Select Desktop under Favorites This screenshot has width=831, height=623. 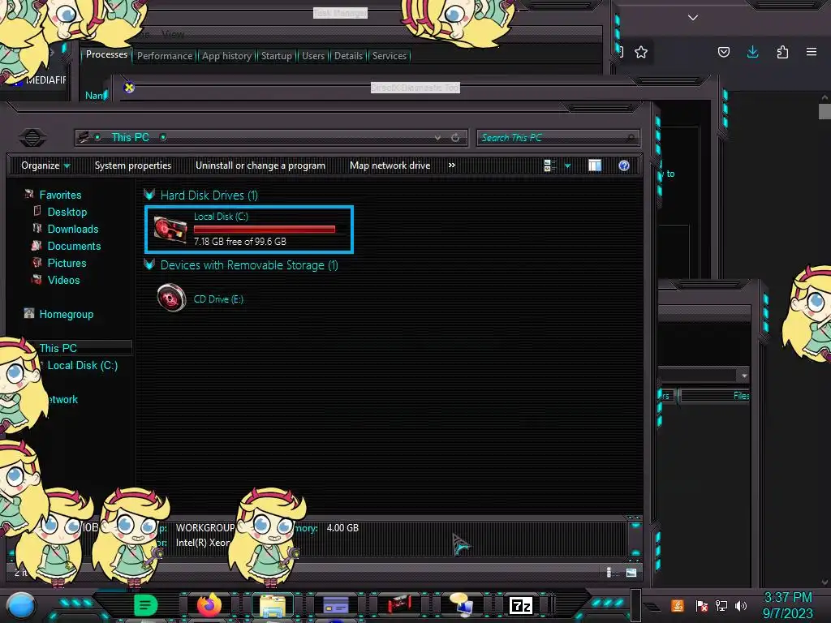67,212
